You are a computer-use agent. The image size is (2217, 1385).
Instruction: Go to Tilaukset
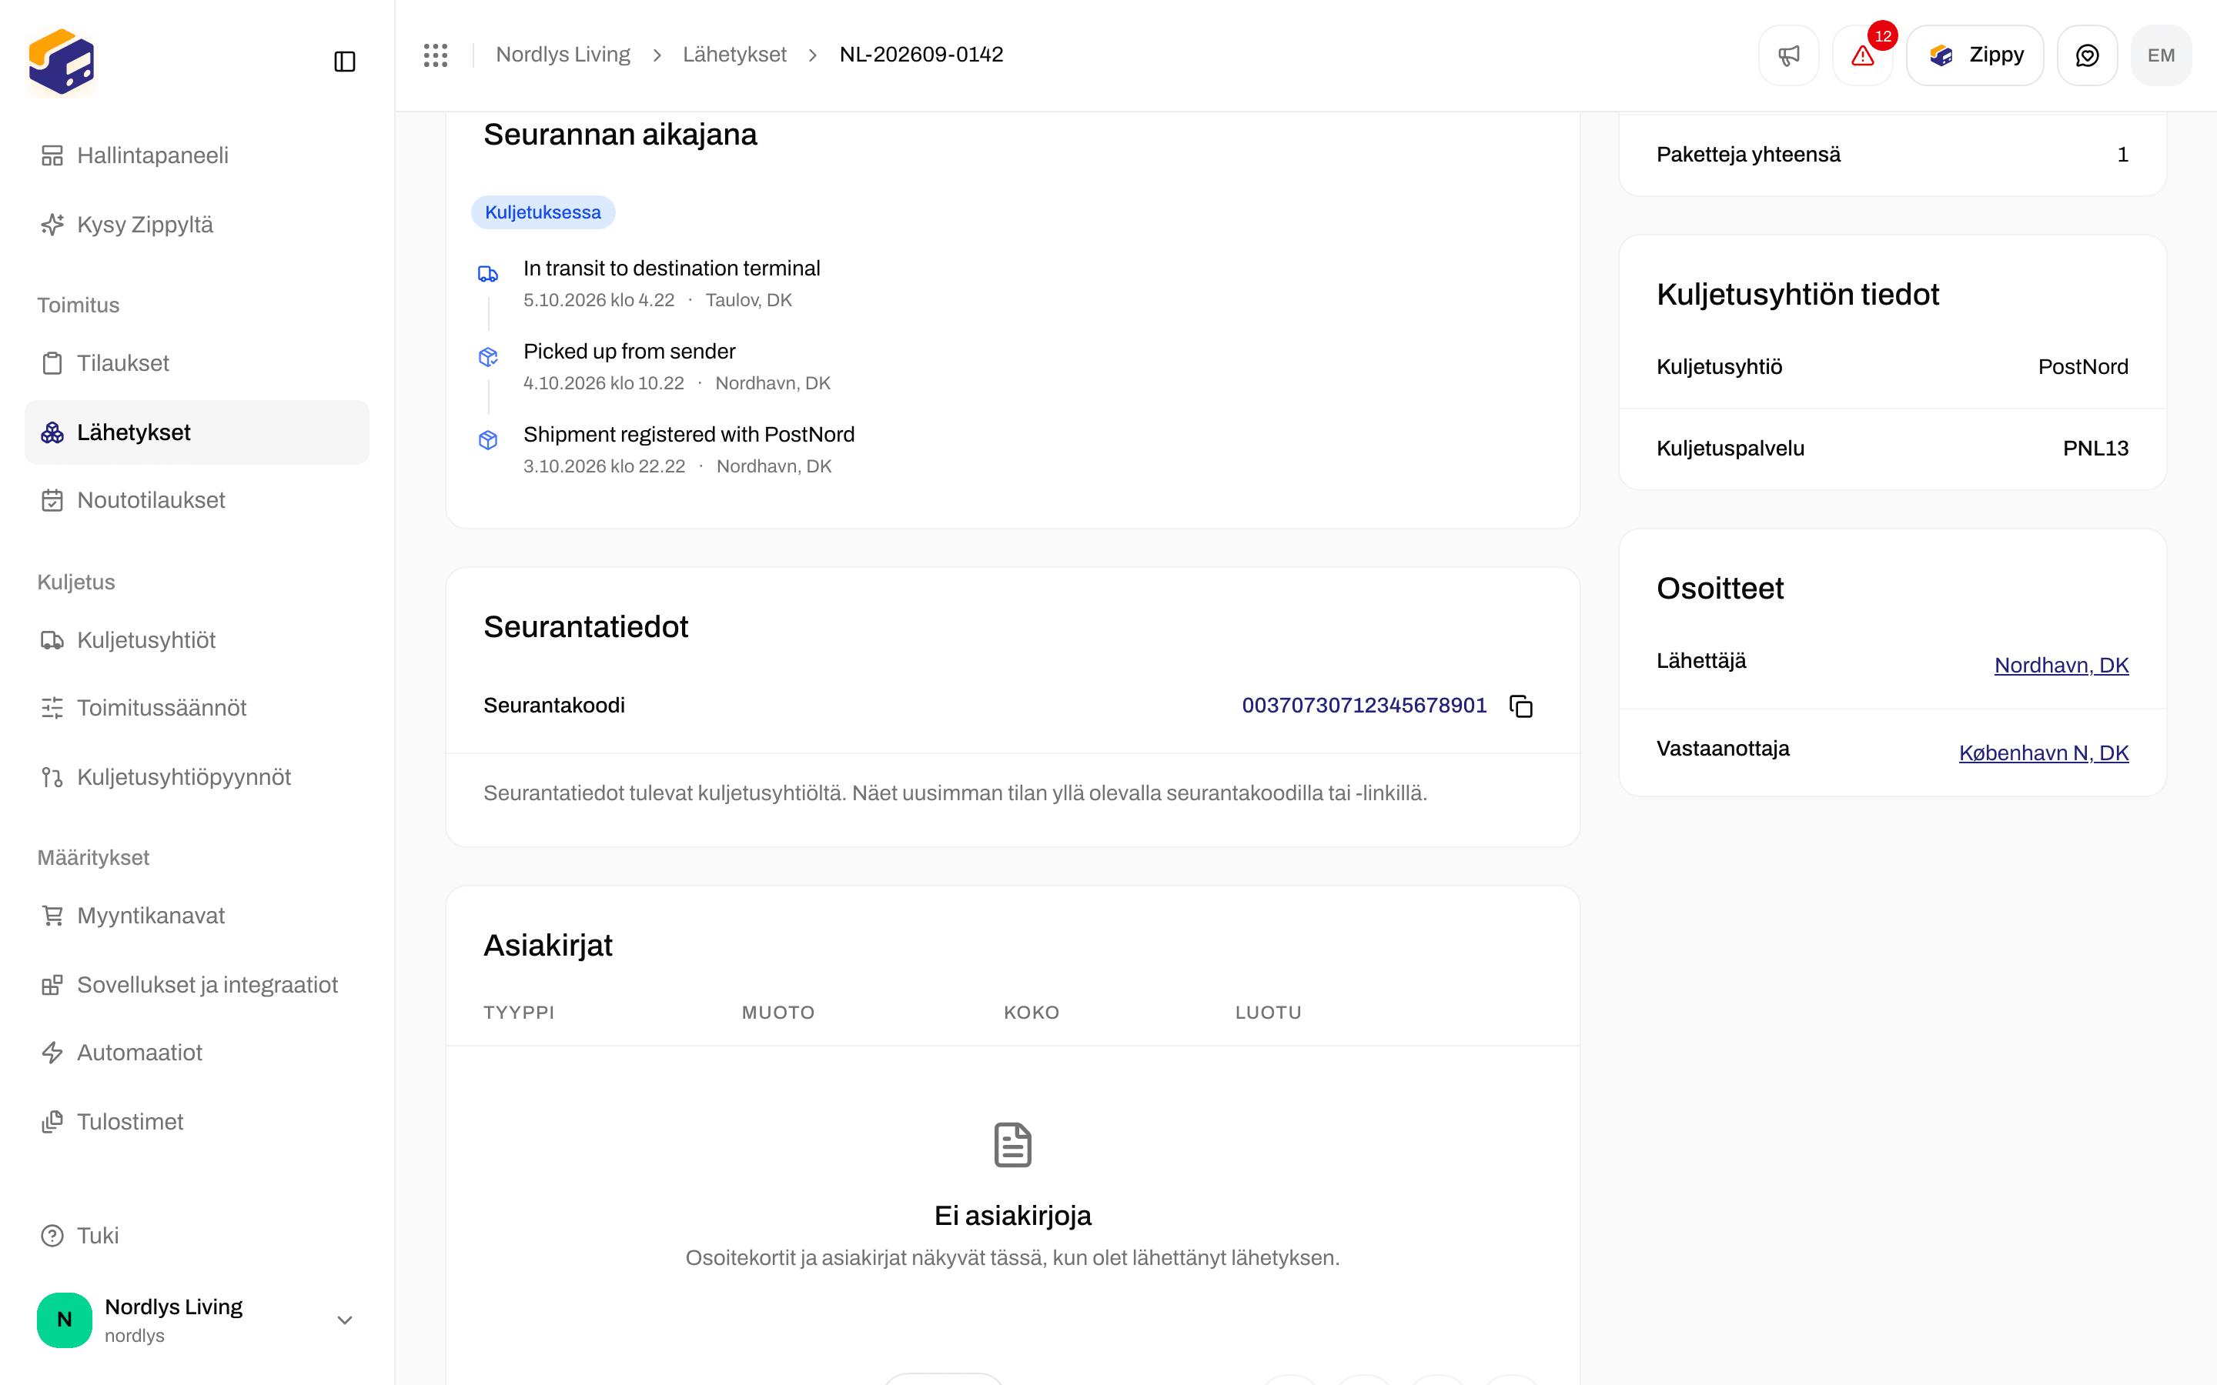[x=197, y=362]
